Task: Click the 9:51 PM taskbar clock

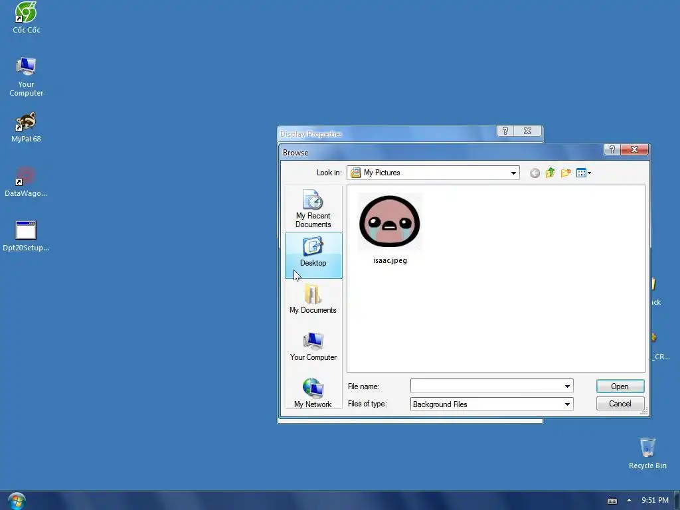Action: pos(655,500)
